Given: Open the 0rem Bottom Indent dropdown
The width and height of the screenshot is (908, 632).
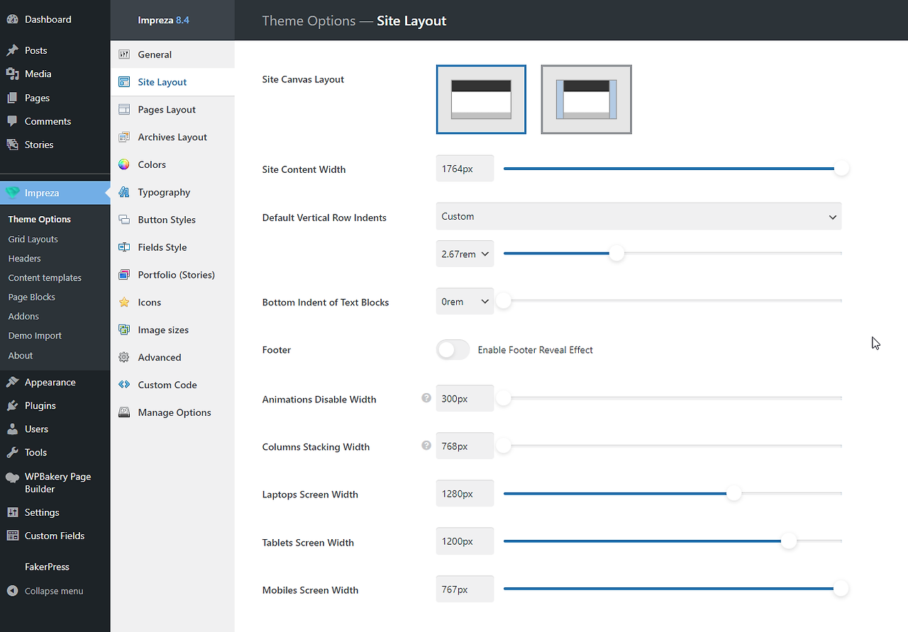Looking at the screenshot, I should pos(465,302).
